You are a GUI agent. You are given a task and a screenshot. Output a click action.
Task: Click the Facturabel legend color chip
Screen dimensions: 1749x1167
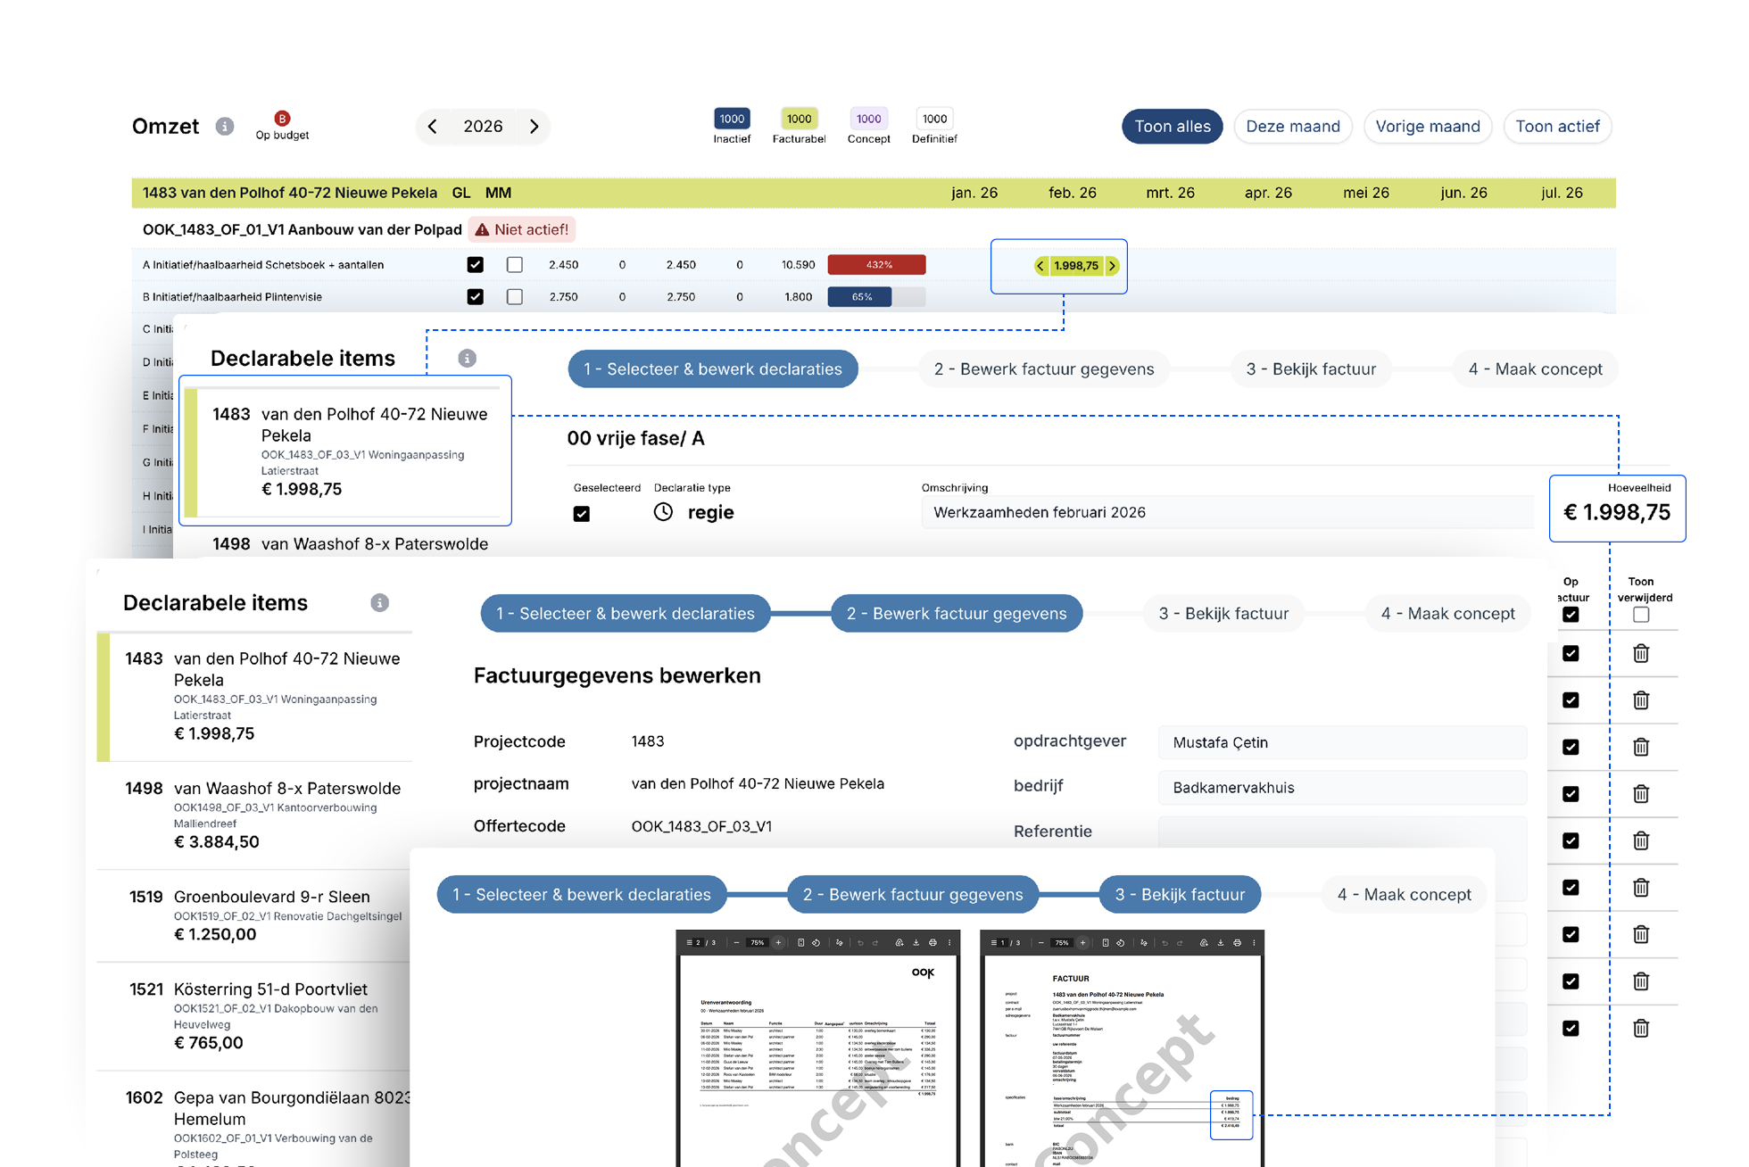tap(799, 119)
